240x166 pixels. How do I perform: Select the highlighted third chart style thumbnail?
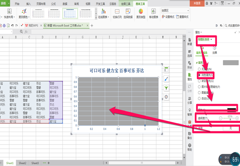70,14
